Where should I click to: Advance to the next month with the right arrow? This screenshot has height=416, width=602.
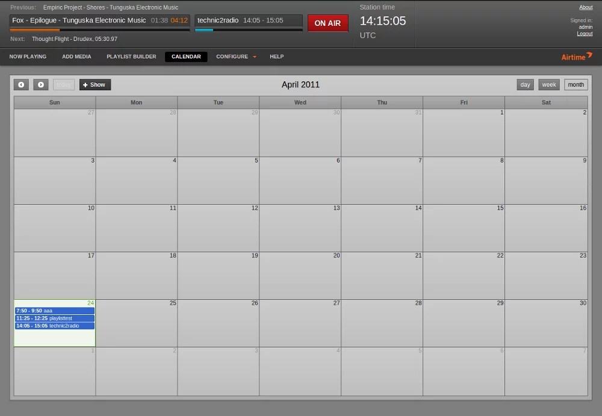(41, 85)
